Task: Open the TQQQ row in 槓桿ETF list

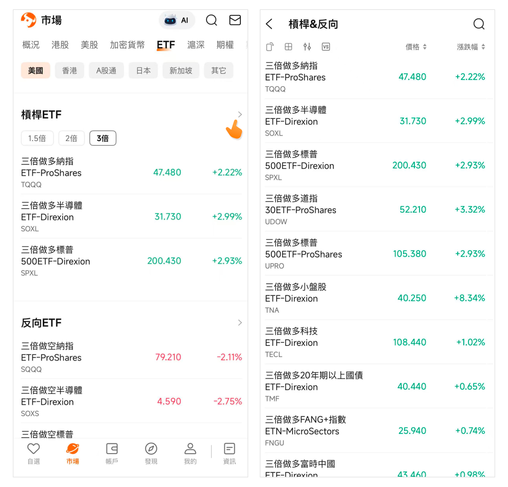Action: tap(131, 173)
